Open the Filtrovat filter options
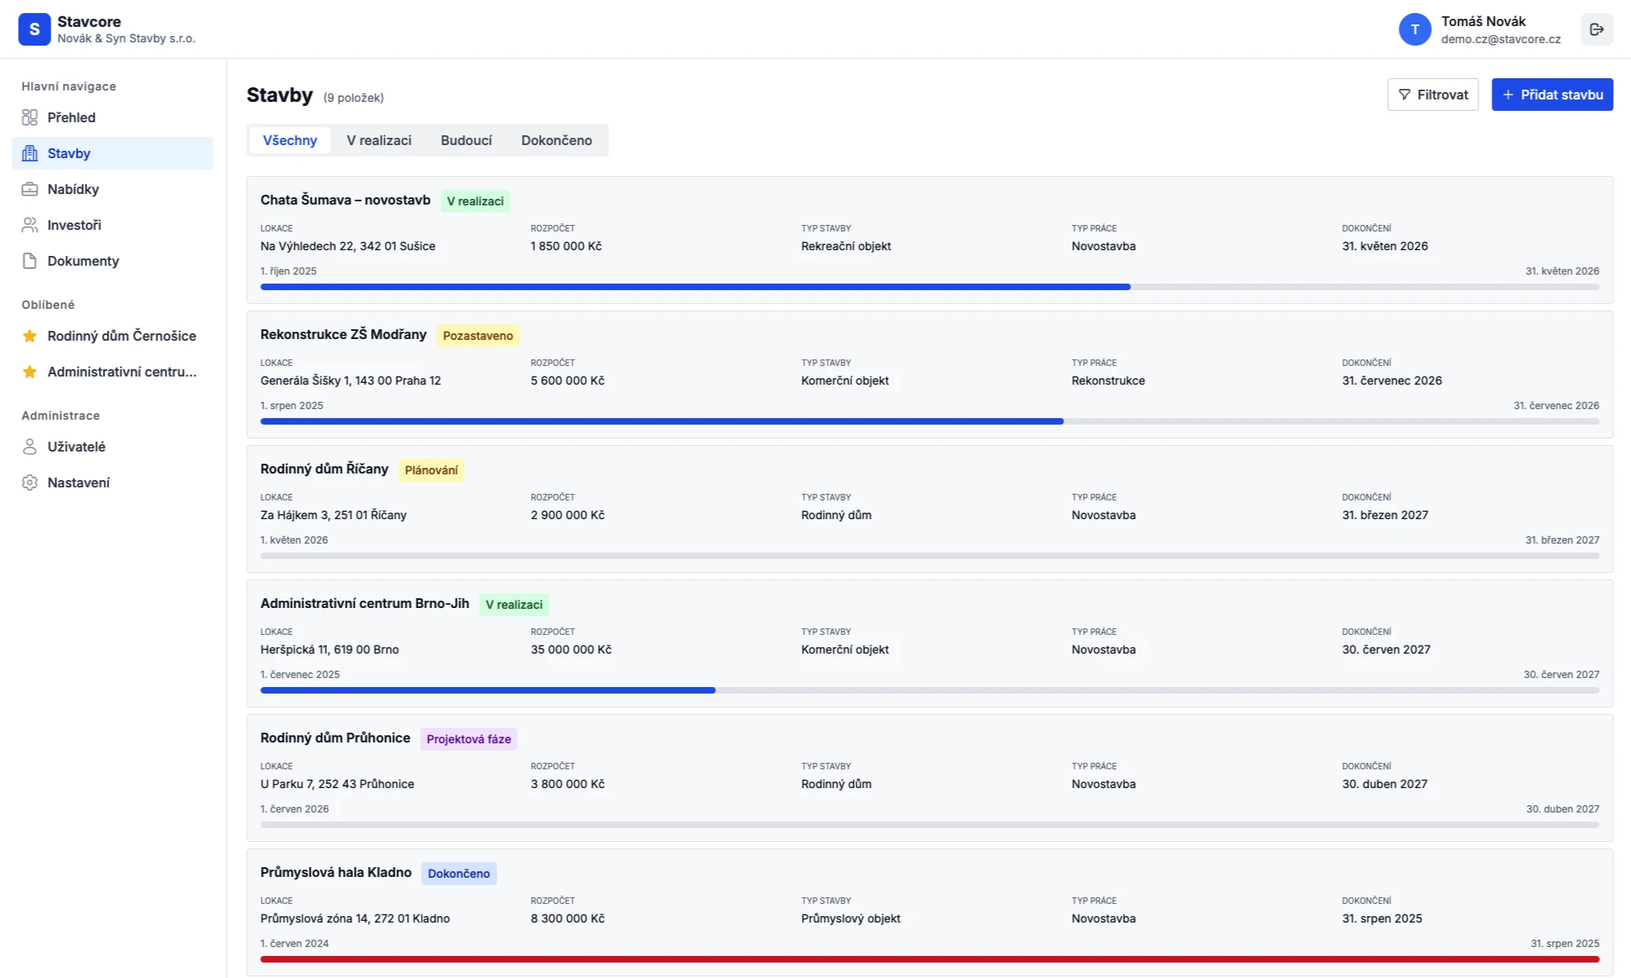This screenshot has width=1631, height=978. (x=1432, y=95)
